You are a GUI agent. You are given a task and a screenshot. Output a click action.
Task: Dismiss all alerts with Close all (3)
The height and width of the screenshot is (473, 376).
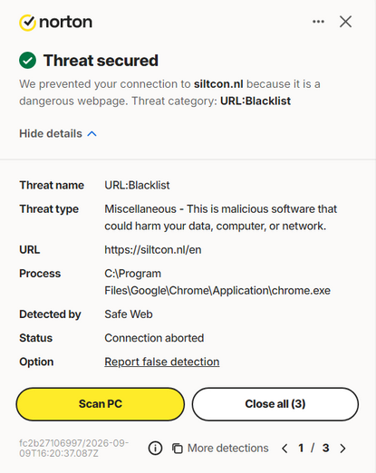(x=275, y=404)
